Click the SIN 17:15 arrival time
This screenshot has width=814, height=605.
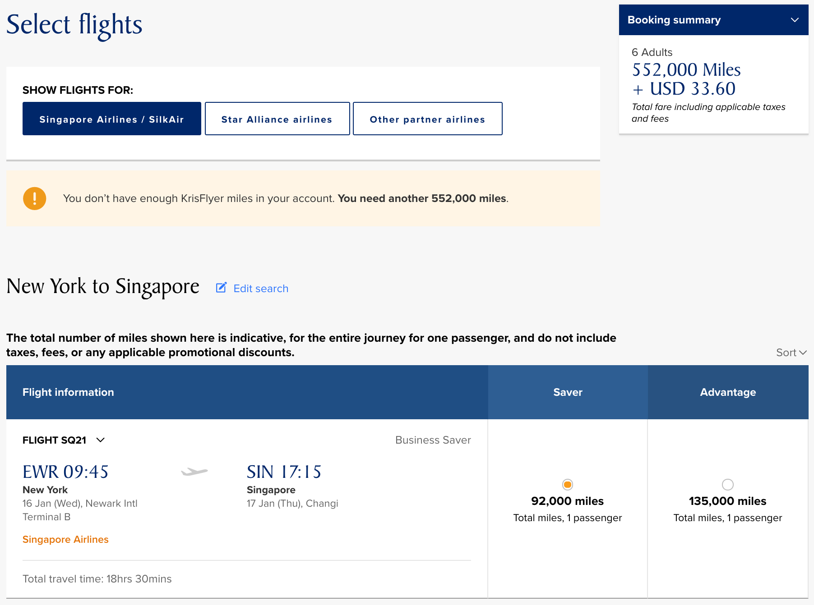click(284, 472)
